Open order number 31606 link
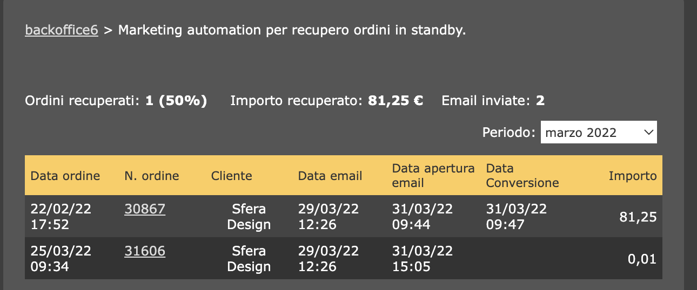697x290 pixels. coord(145,251)
